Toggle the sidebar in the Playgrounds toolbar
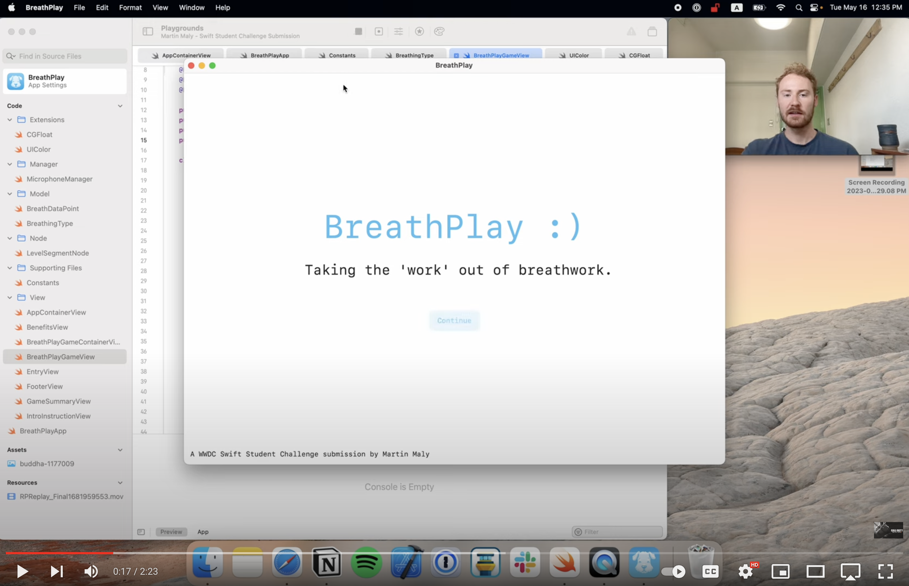Viewport: 909px width, 586px height. (148, 32)
